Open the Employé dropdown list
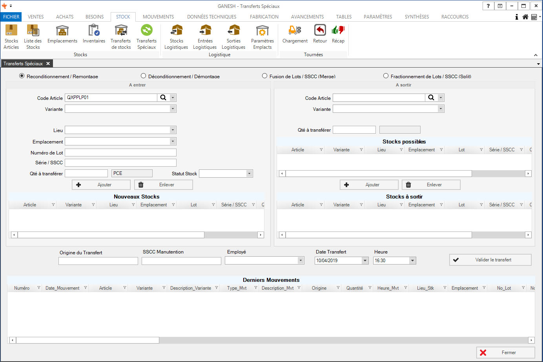 (x=301, y=261)
